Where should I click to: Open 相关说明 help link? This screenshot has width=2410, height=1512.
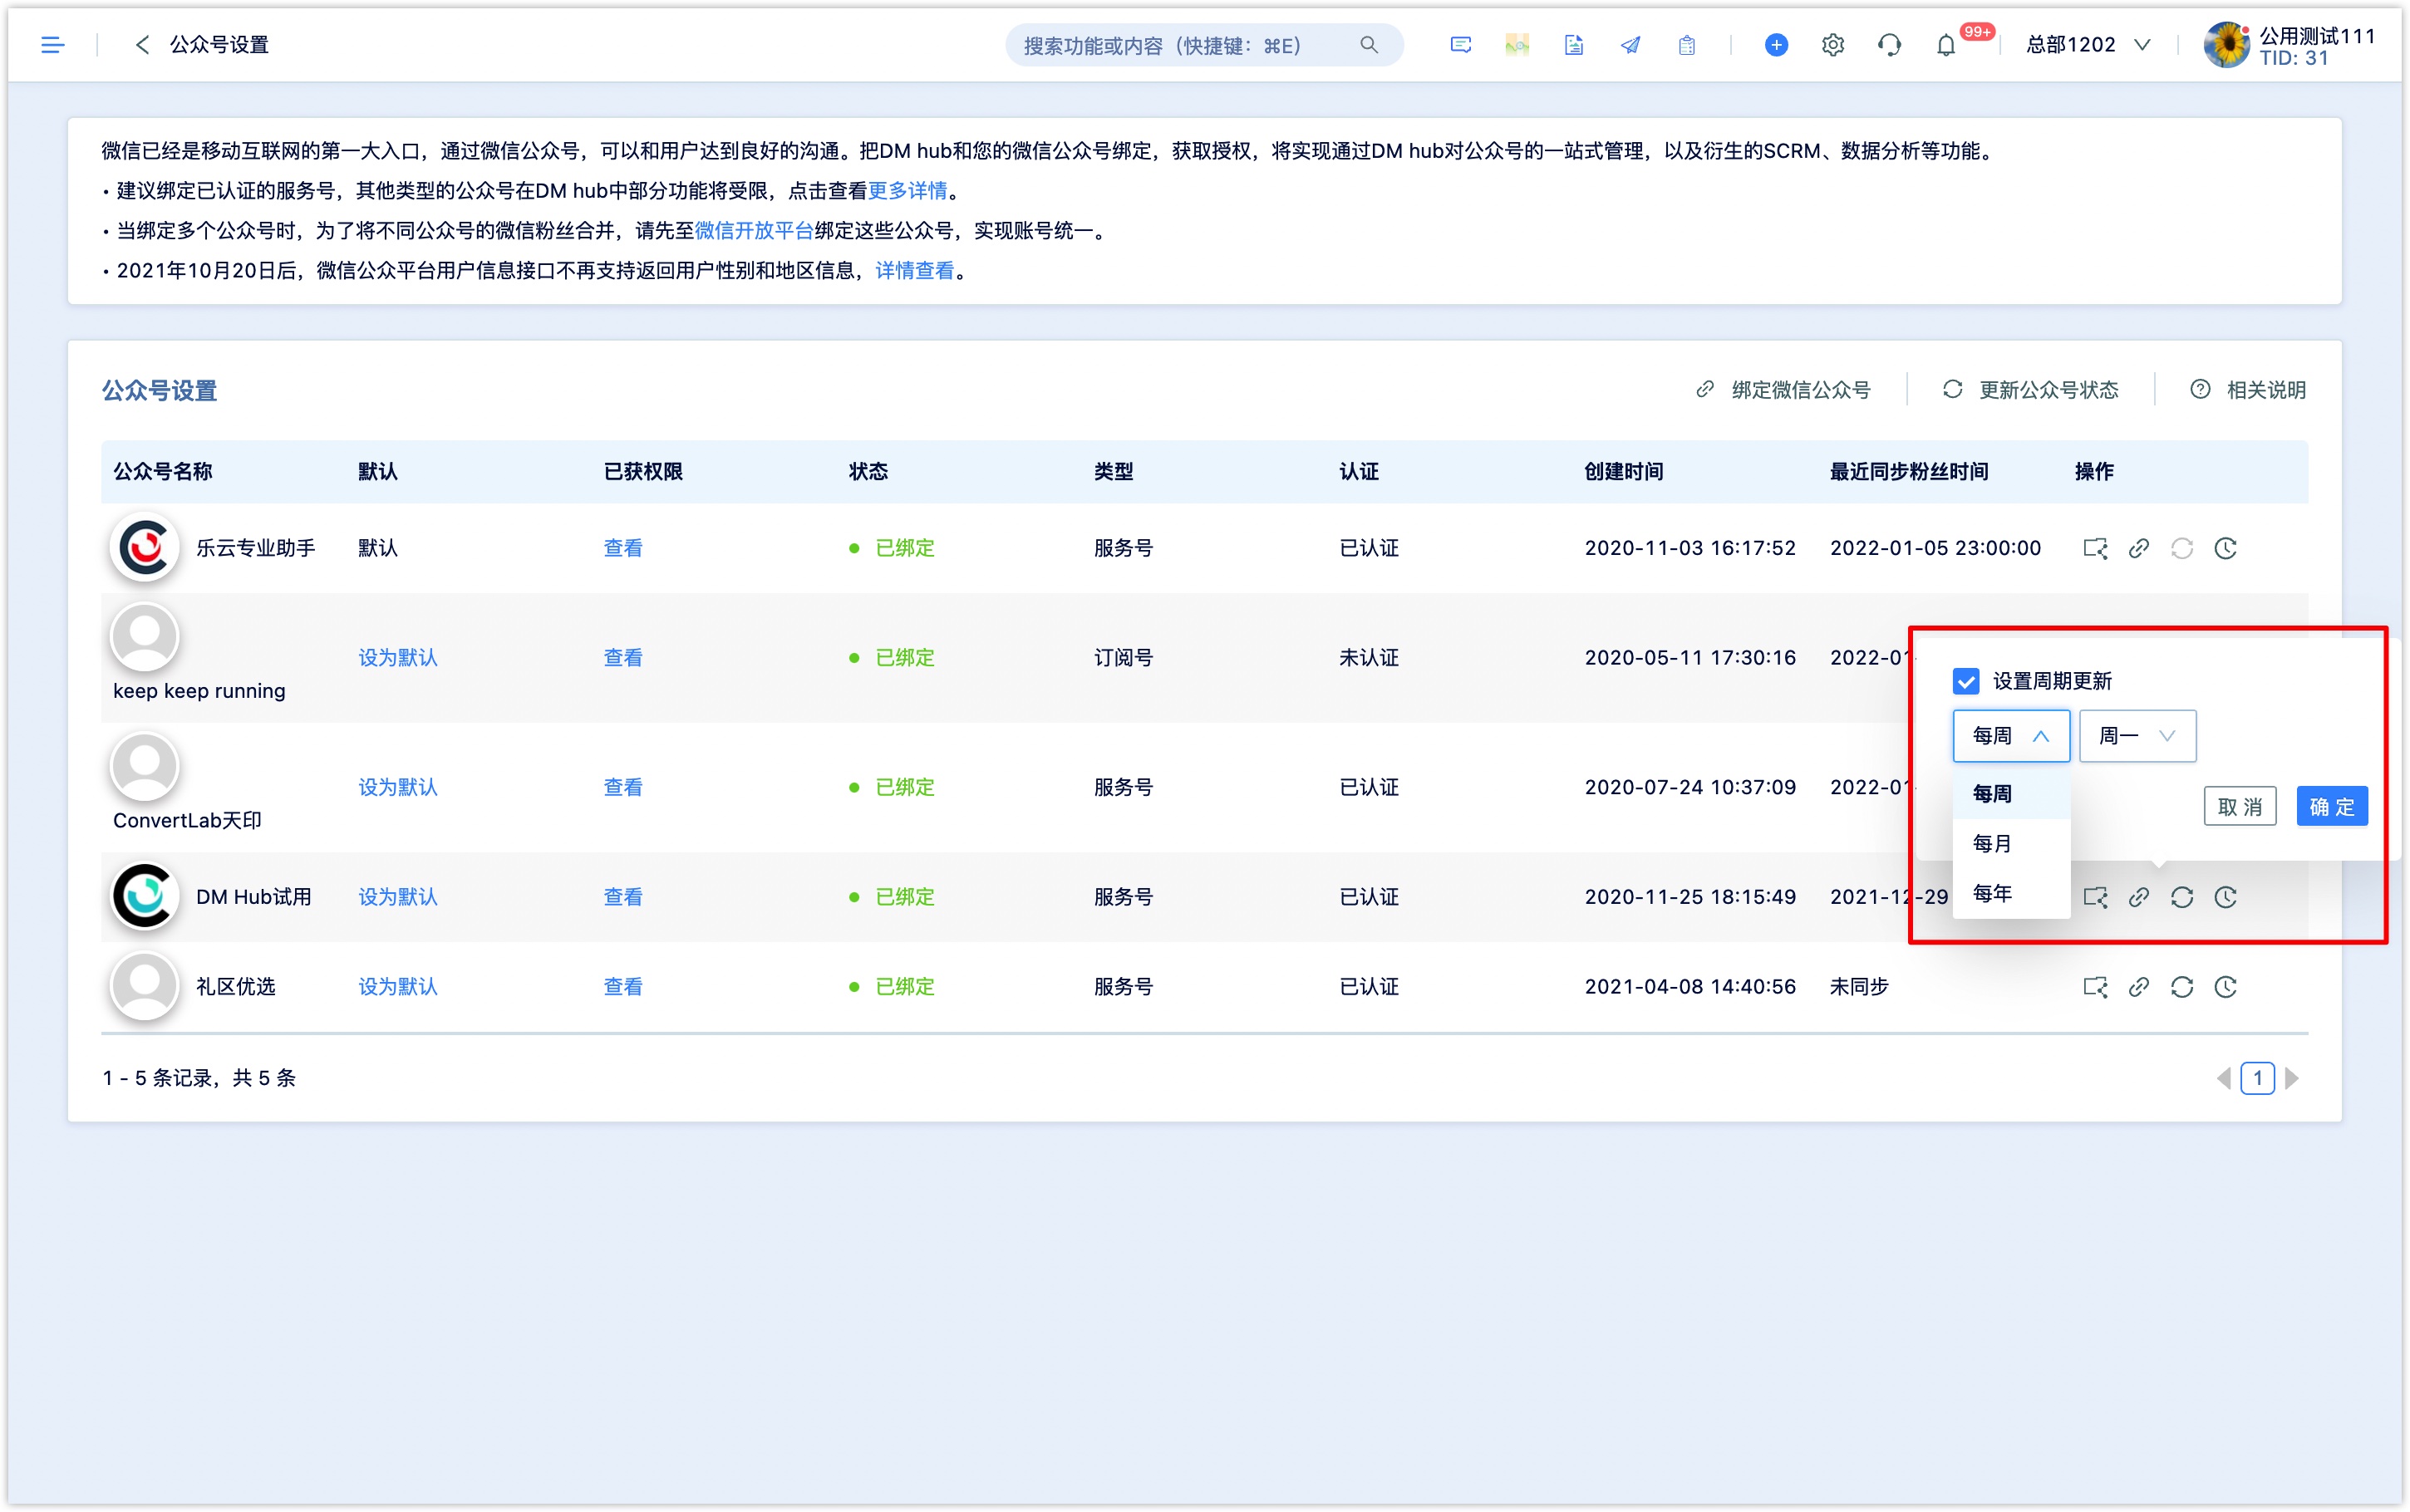point(2248,390)
